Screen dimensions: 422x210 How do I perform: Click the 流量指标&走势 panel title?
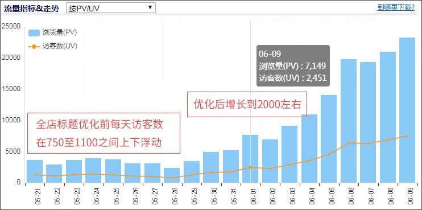pos(31,8)
